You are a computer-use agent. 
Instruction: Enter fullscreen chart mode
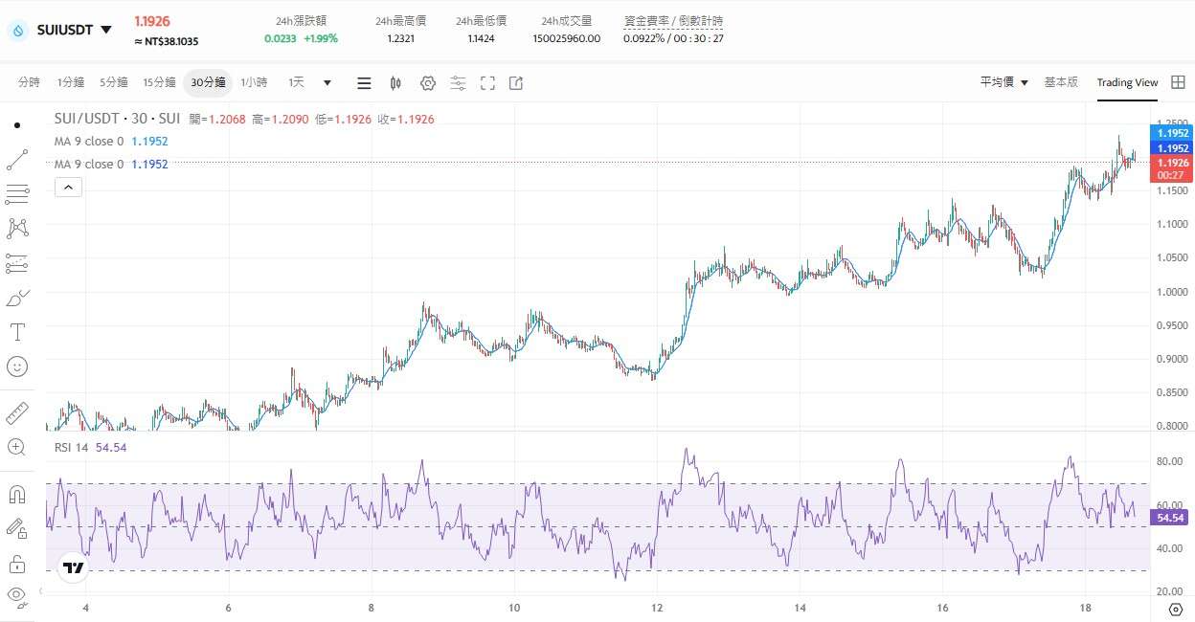point(487,83)
